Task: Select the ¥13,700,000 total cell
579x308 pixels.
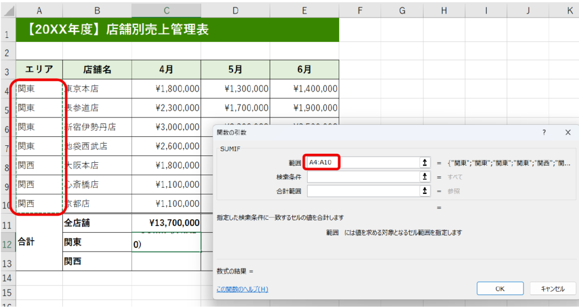Action: coord(166,223)
